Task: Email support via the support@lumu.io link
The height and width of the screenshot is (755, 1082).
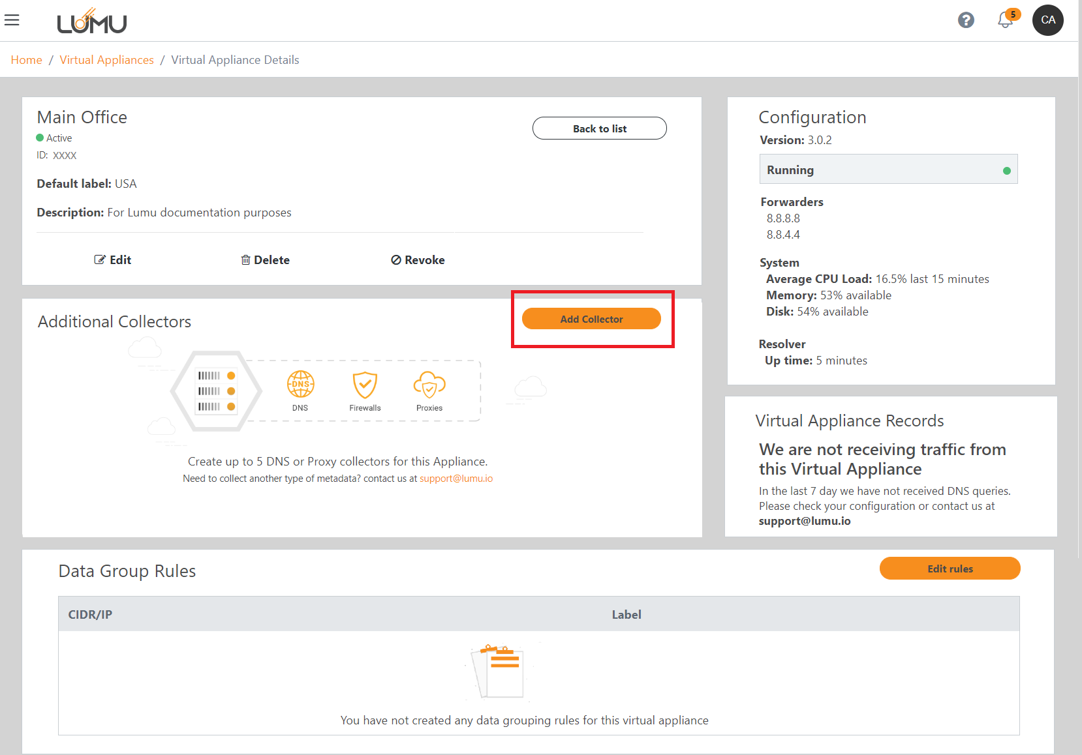Action: coord(456,478)
